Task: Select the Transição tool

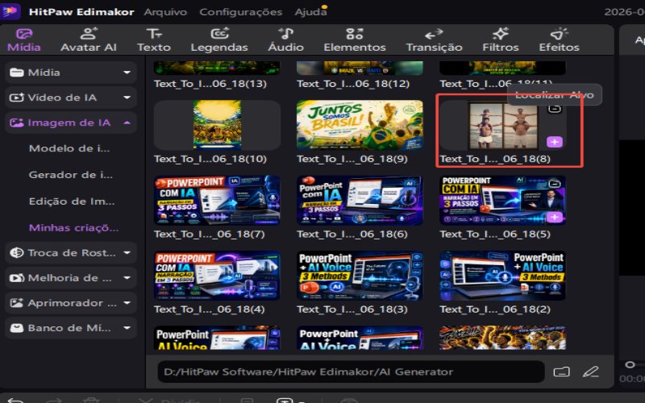Action: [x=434, y=39]
